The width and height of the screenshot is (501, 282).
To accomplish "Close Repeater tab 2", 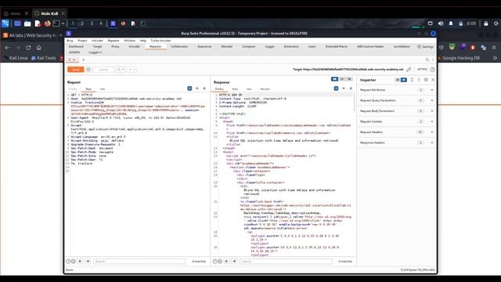I will 74,60.
